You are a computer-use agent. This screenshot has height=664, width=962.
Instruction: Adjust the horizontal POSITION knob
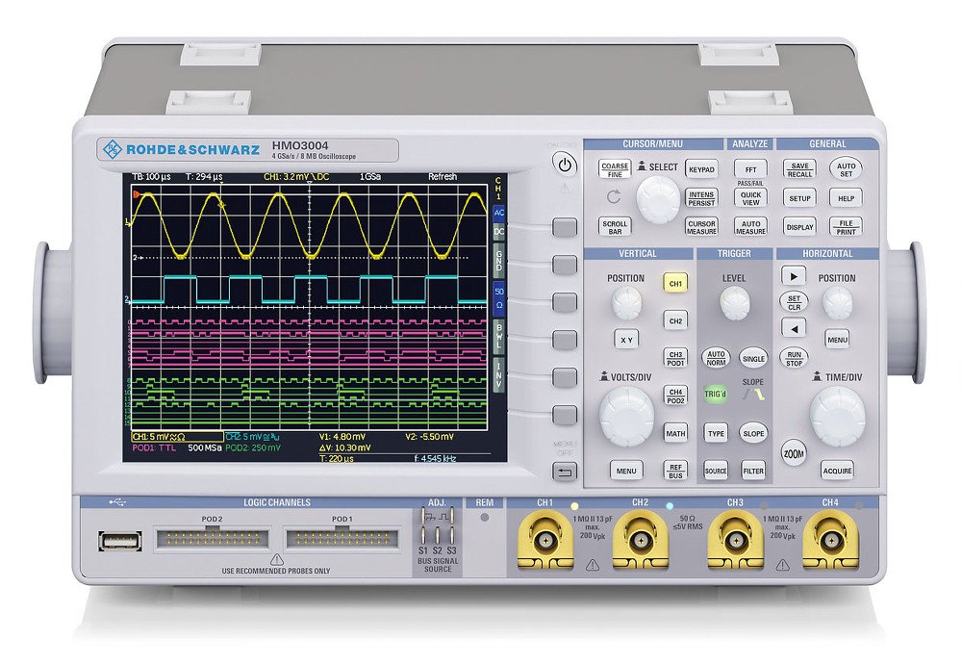[x=838, y=303]
